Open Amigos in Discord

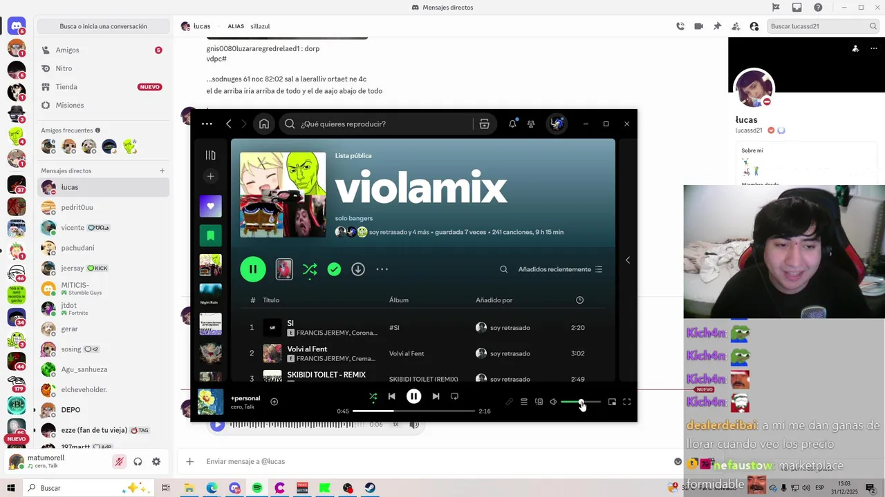(103, 50)
